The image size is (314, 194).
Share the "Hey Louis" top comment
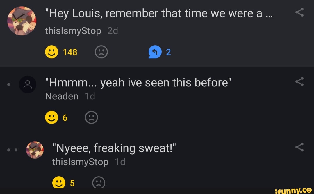299,12
